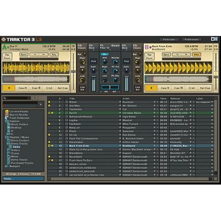Expand the Music Folders node
This screenshot has width=221, height=221.
tap(8, 124)
